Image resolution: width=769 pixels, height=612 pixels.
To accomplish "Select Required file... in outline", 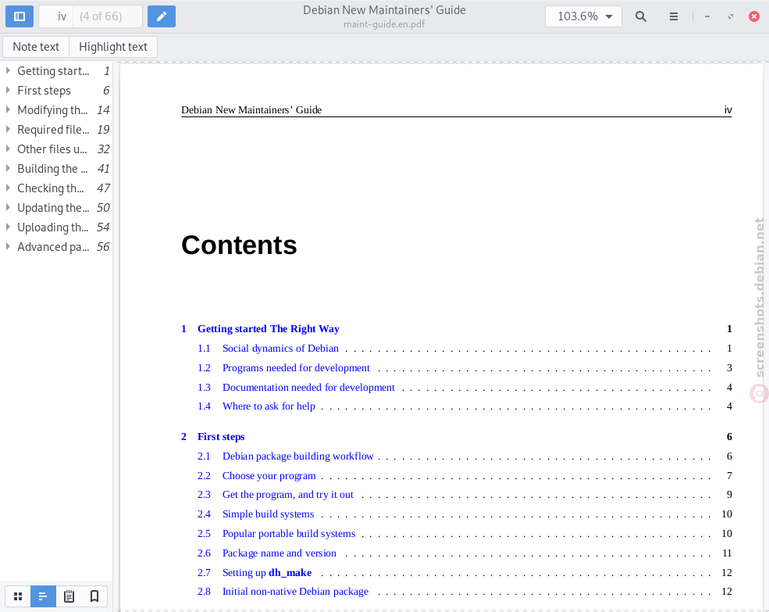I will (57, 130).
